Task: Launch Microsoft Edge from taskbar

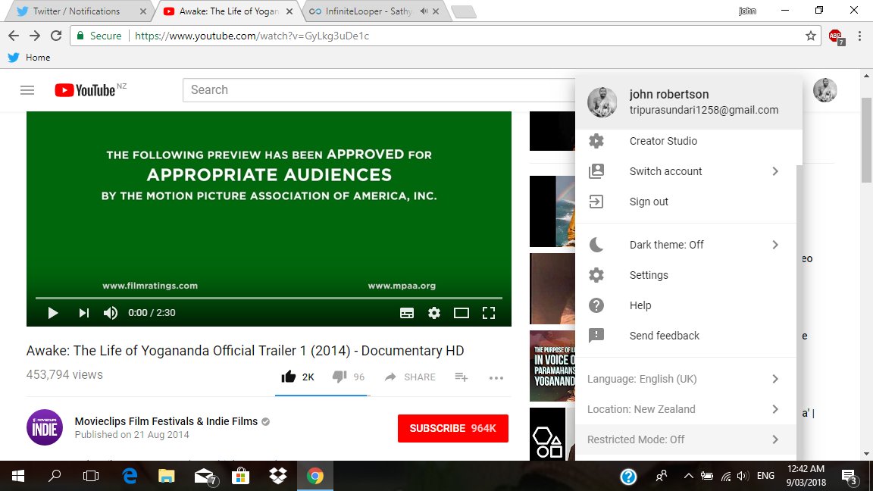Action: click(130, 476)
